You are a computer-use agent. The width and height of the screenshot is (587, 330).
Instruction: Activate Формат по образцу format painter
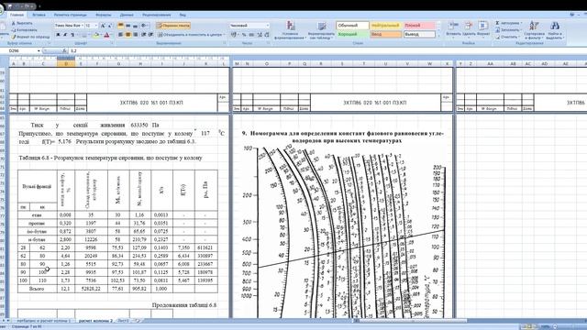(x=30, y=37)
